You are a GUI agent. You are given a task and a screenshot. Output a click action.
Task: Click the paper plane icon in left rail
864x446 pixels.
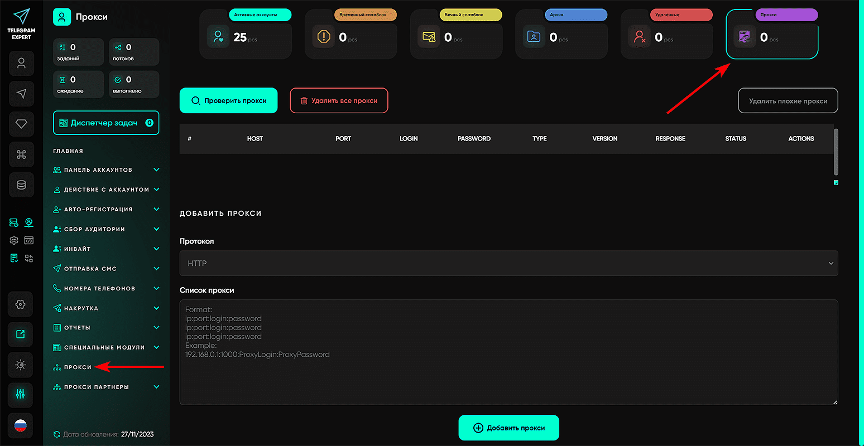click(21, 94)
